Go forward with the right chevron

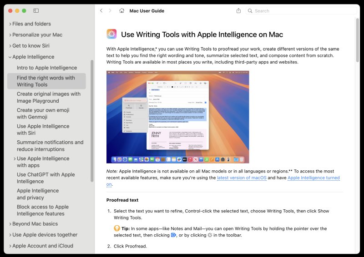click(110, 10)
